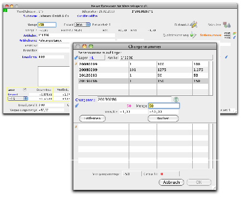Image resolution: width=247 pixels, height=197 pixels.
Task: Click the blue Artikelname label
Action: point(28,40)
